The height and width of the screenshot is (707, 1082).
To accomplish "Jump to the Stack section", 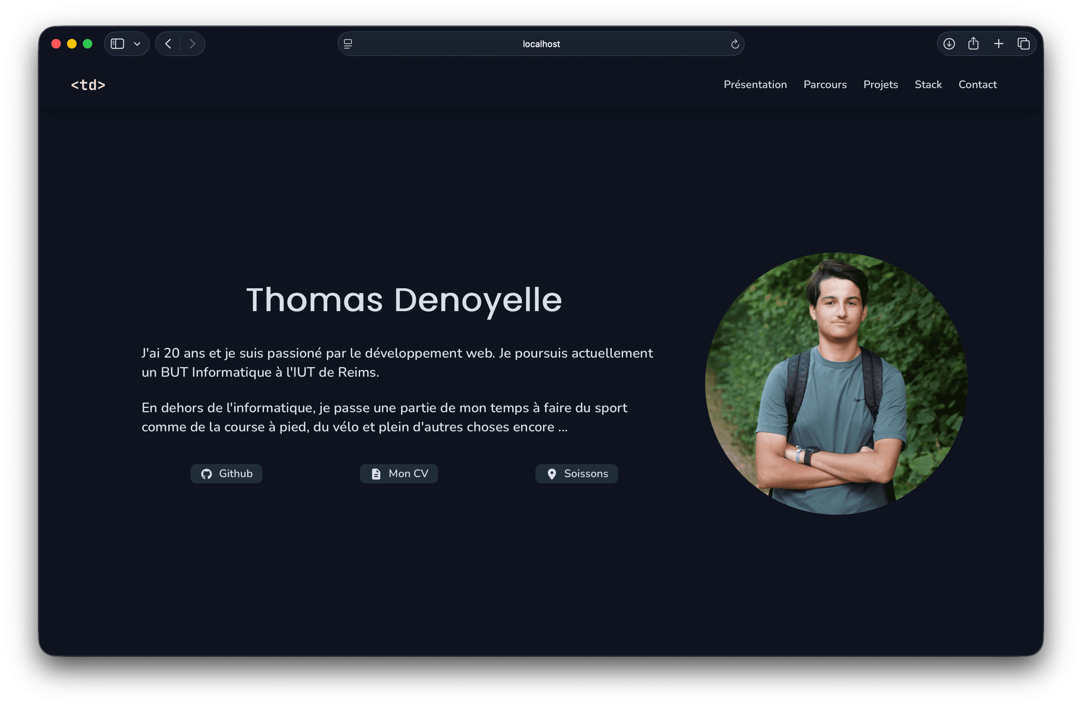I will (928, 84).
